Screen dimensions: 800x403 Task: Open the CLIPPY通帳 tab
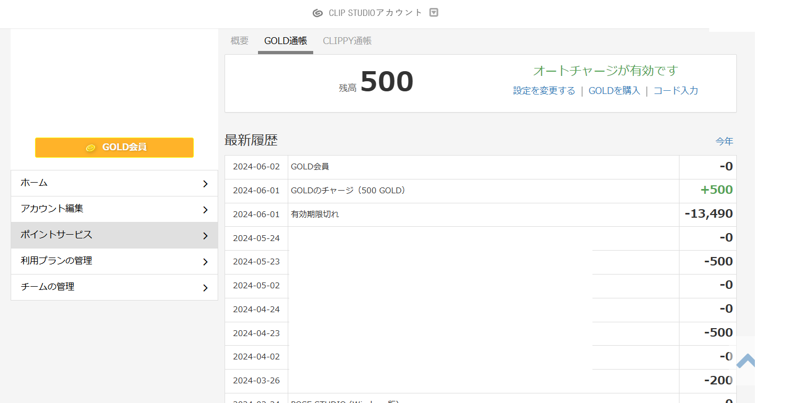tap(347, 41)
